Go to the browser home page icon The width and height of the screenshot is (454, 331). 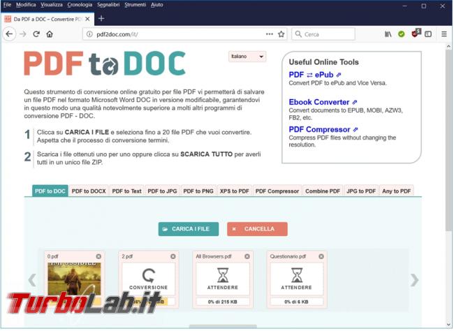click(50, 34)
